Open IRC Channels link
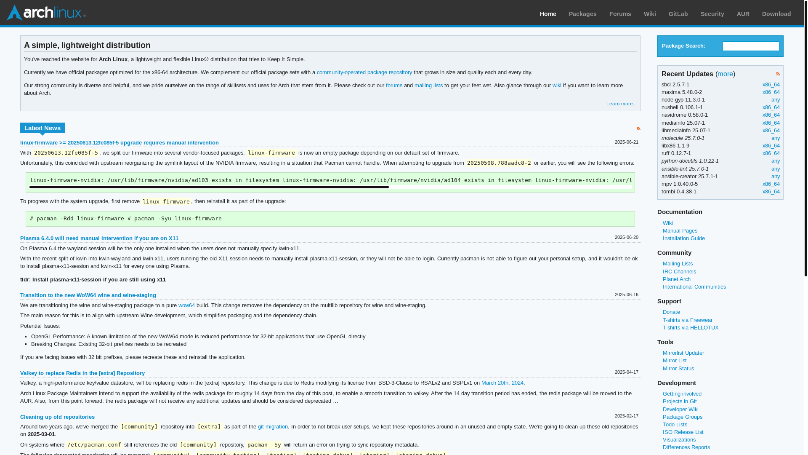This screenshot has width=808, height=455. (x=679, y=272)
